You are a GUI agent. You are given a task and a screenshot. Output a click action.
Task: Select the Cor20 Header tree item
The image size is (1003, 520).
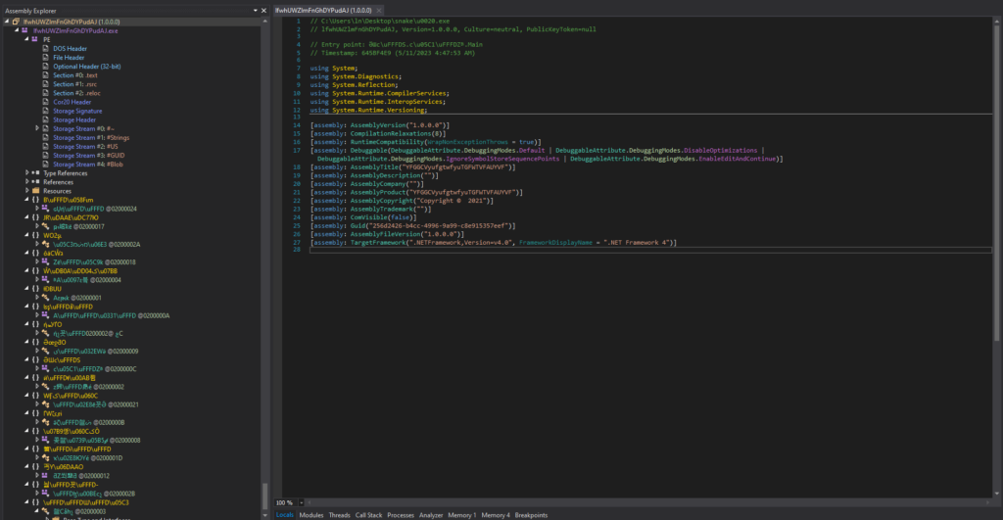coord(72,101)
